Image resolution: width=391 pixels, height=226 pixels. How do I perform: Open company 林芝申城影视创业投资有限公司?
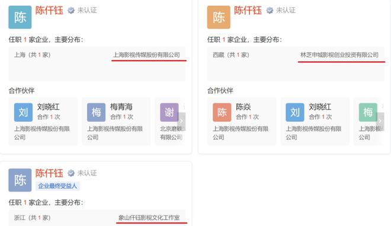339,55
